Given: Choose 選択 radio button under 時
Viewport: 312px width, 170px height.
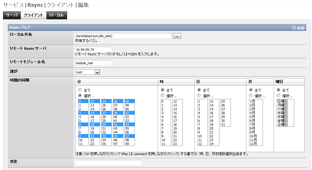Looking at the screenshot, I should coord(163,96).
